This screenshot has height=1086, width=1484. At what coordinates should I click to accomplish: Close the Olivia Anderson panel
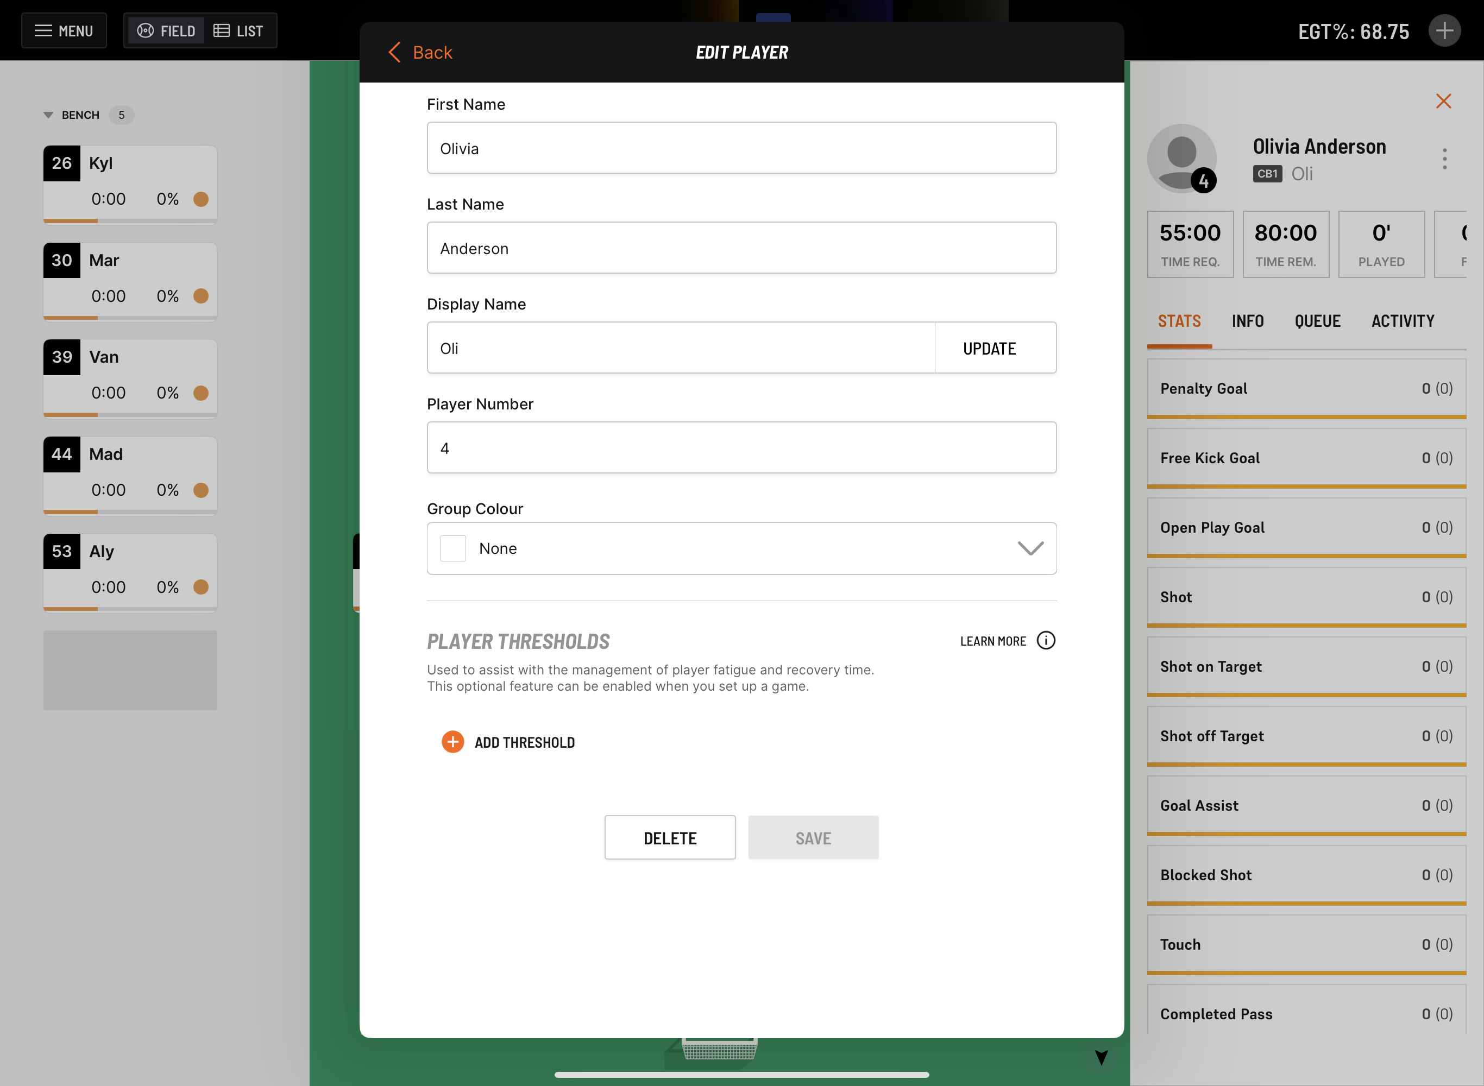coord(1443,101)
